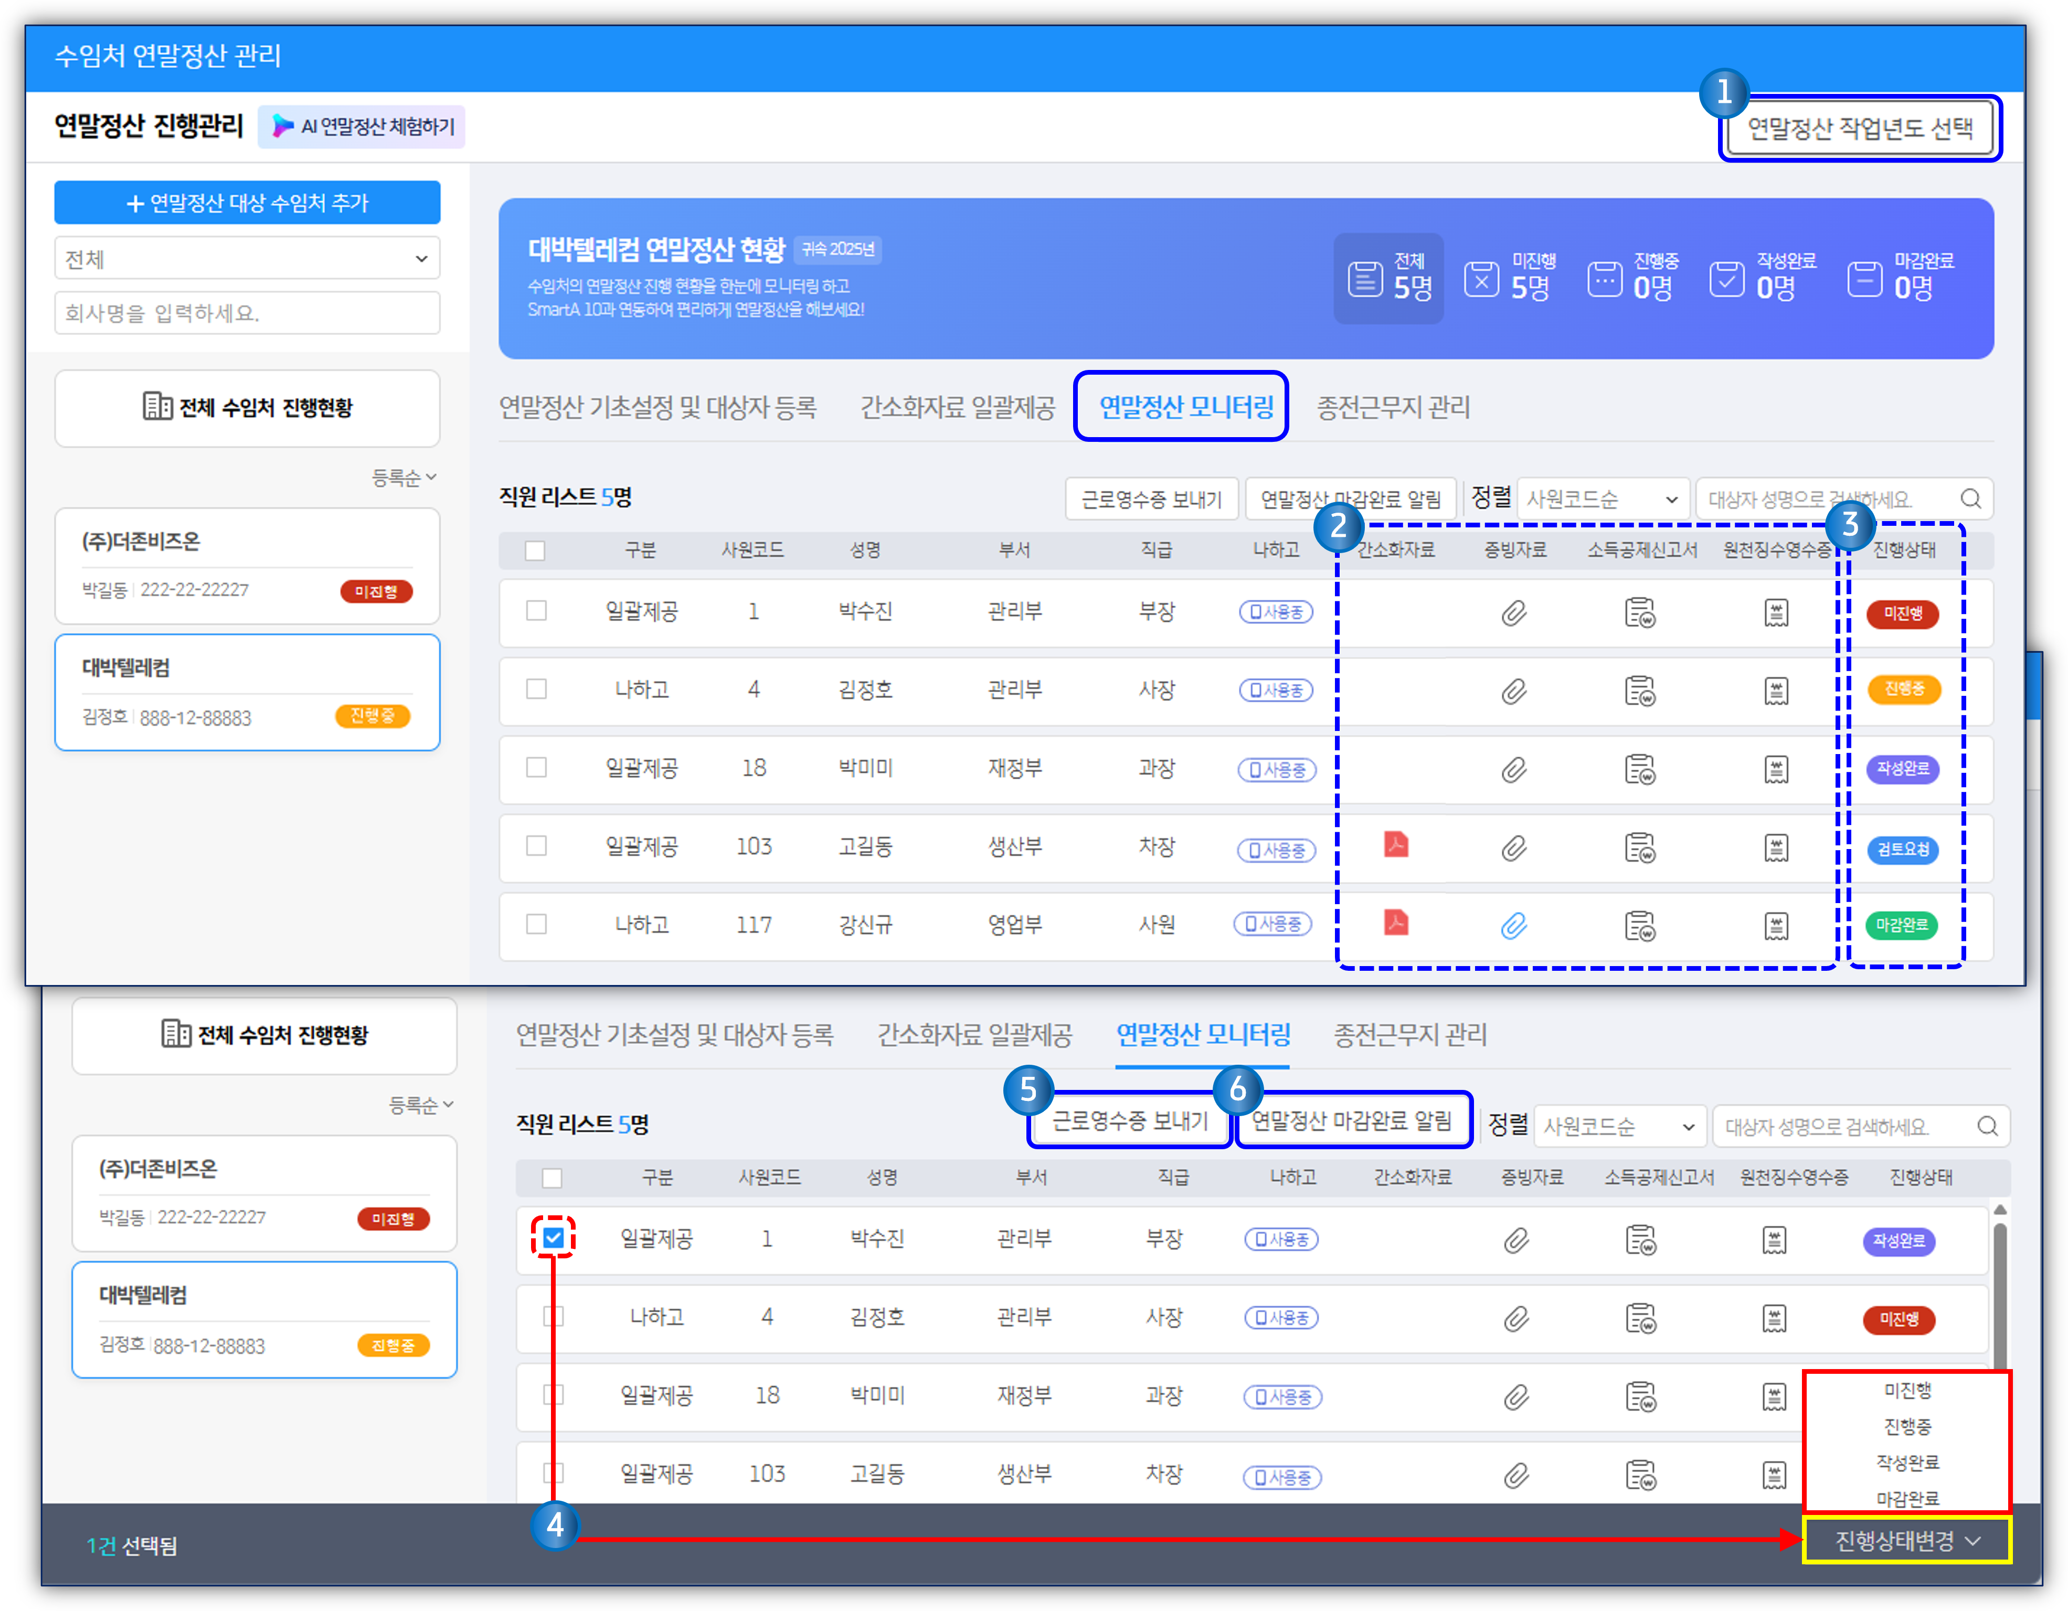2068x1611 pixels.
Task: Click search magnifier icon in upper window
Action: pos(1970,498)
